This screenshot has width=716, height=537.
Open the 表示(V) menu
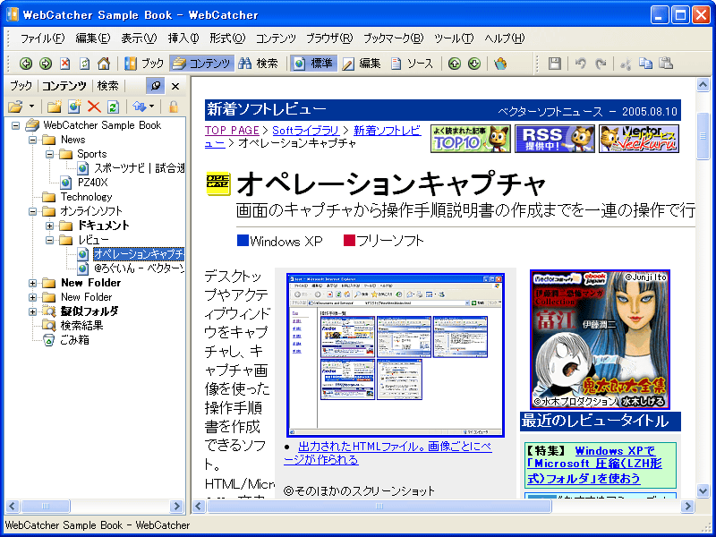139,38
